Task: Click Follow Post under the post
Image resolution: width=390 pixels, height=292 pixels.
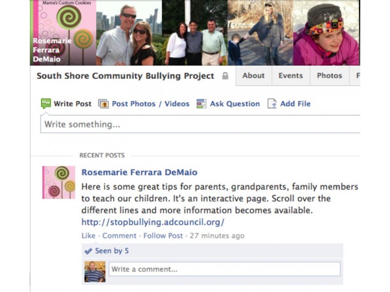Action: [x=163, y=236]
